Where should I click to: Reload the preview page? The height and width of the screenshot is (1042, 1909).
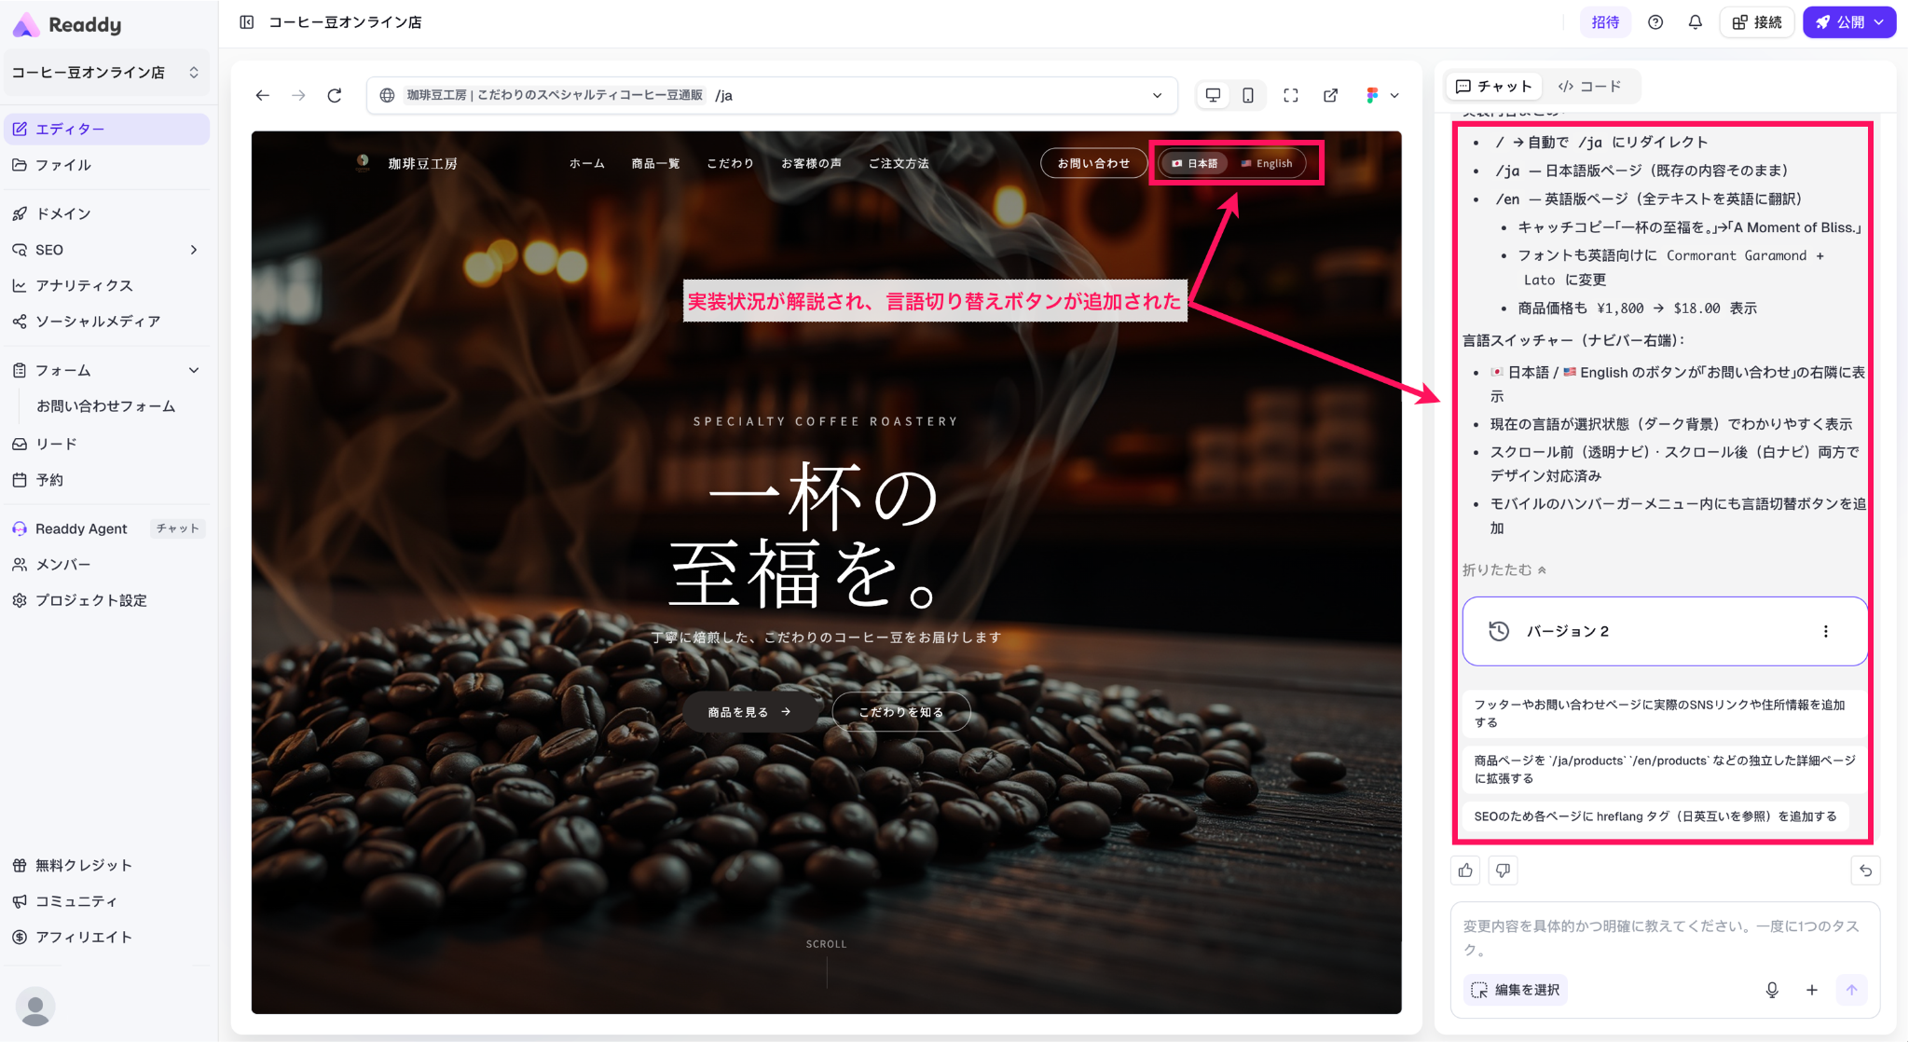pos(335,95)
